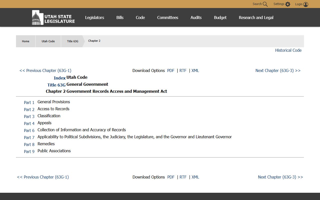Download the XML version at the bottom
This screenshot has width=320, height=200.
point(195,177)
